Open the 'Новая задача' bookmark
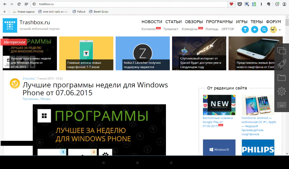289x169 pixels. tap(24, 12)
